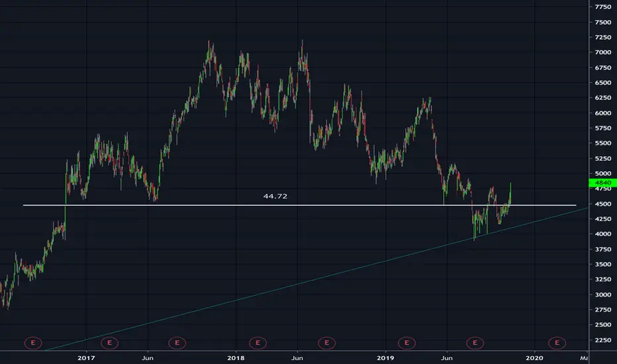617x364 pixels.
Task: Click the green 4840 current price label
Action: click(x=603, y=183)
